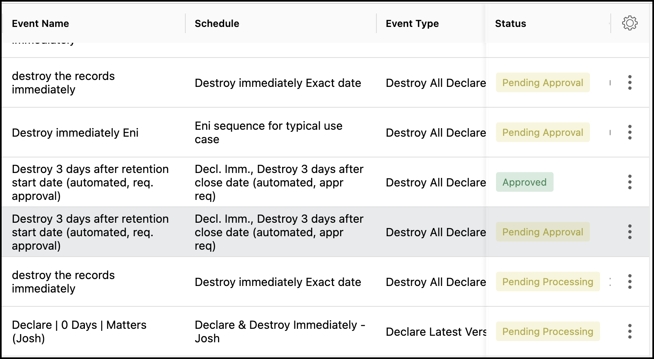654x359 pixels.
Task: Click the green Approved status badge
Action: [525, 182]
